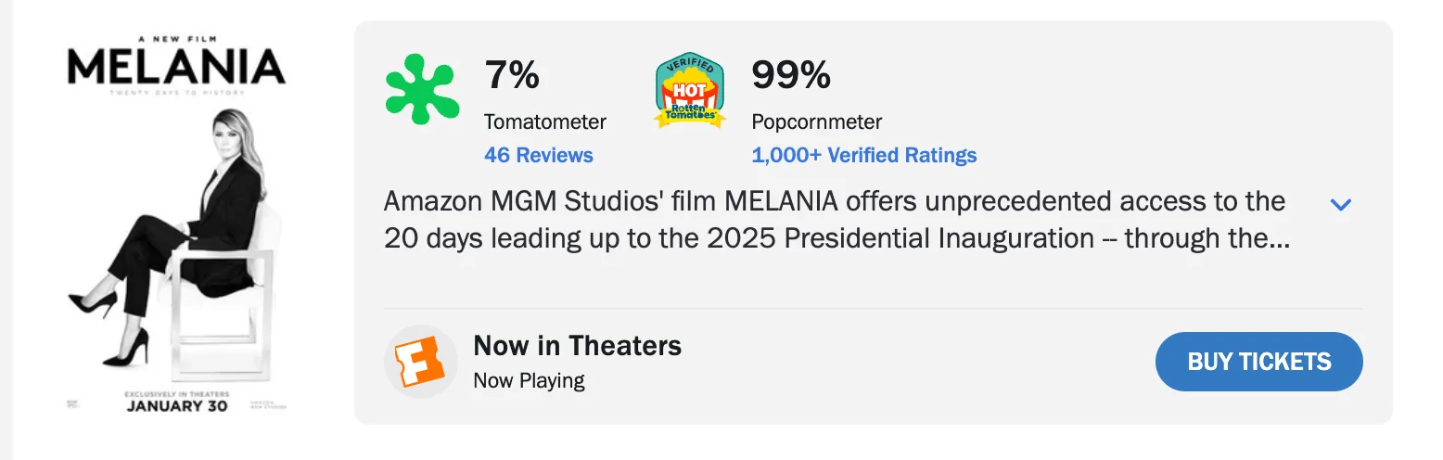
Task: Click the 7% Tomatometer score
Action: [512, 75]
